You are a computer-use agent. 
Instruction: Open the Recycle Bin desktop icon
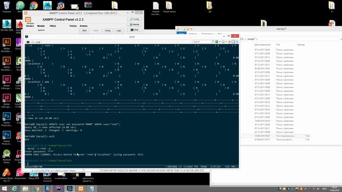click(x=6, y=7)
